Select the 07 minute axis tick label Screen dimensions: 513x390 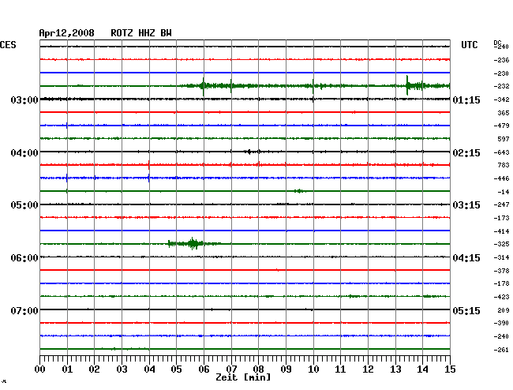(x=231, y=369)
